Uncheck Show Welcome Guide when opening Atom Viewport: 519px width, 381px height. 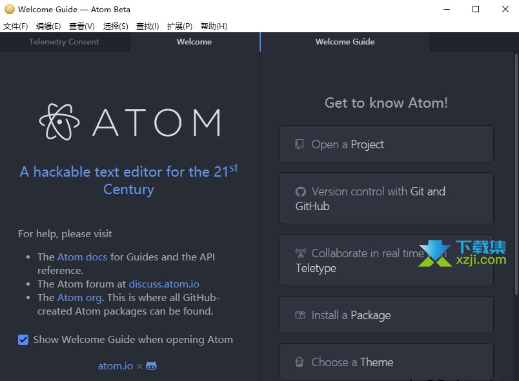pyautogui.click(x=23, y=340)
